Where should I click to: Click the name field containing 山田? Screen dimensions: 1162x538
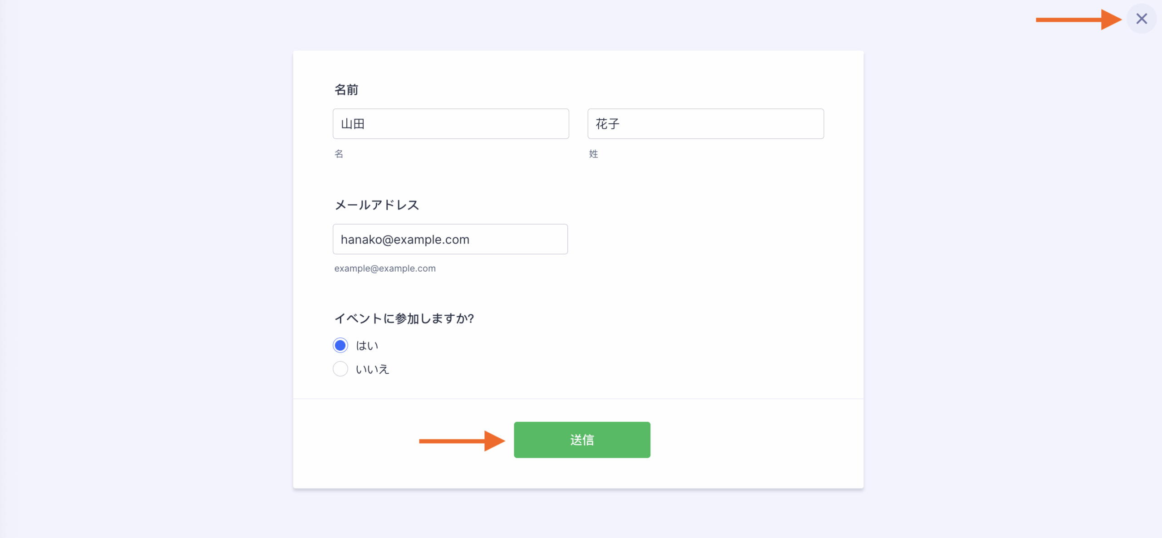click(450, 124)
